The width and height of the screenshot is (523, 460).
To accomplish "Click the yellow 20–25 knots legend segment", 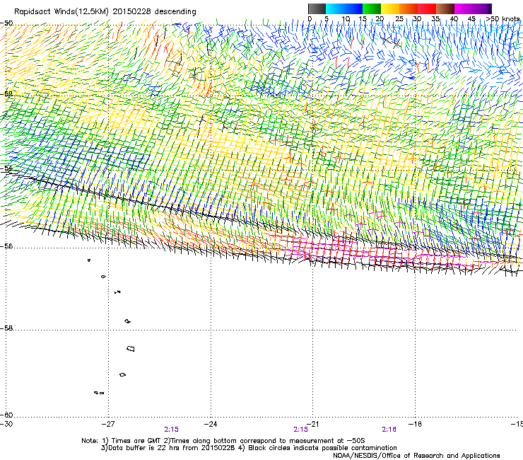I will pos(390,8).
